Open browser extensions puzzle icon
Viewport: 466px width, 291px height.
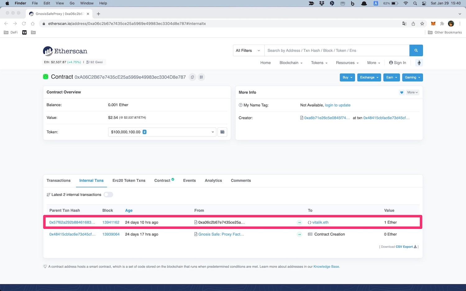[x=442, y=24]
